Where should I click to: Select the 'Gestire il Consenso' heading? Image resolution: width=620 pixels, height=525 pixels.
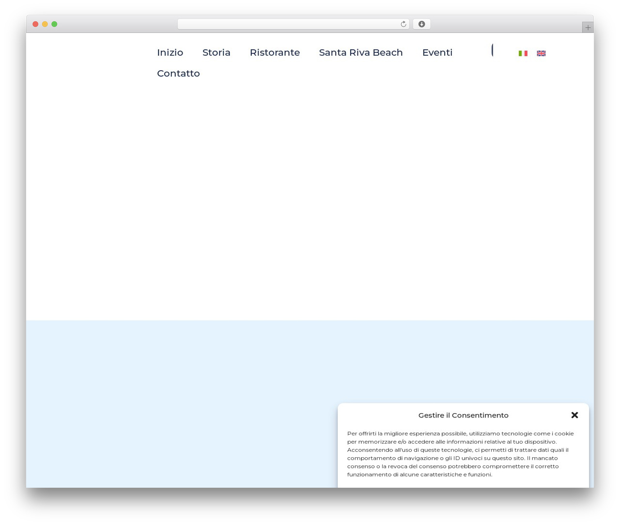464,415
